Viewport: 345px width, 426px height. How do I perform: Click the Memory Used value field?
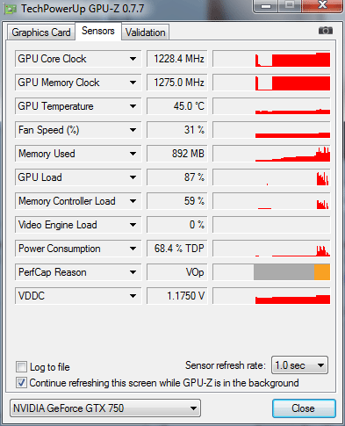tap(177, 154)
